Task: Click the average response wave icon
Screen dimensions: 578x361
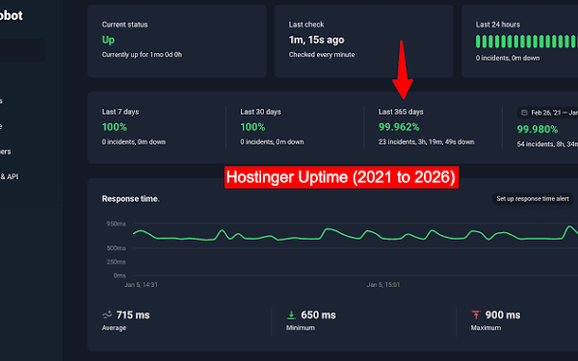Action: (x=107, y=315)
